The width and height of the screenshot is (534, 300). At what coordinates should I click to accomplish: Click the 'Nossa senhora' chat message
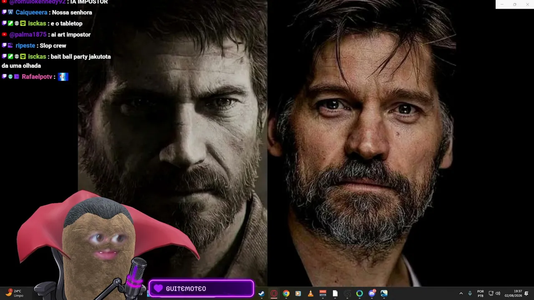[72, 12]
